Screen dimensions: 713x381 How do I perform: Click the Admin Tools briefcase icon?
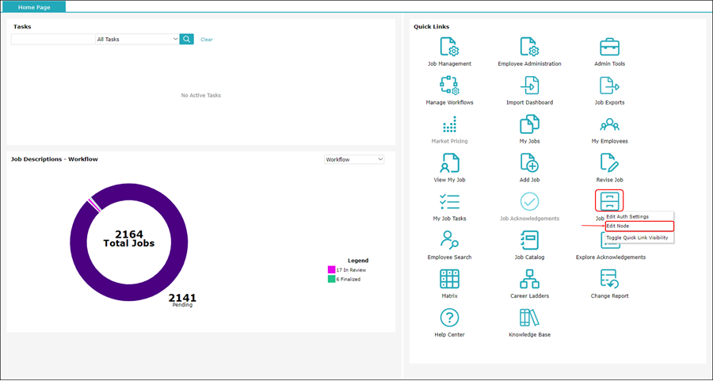coord(609,47)
